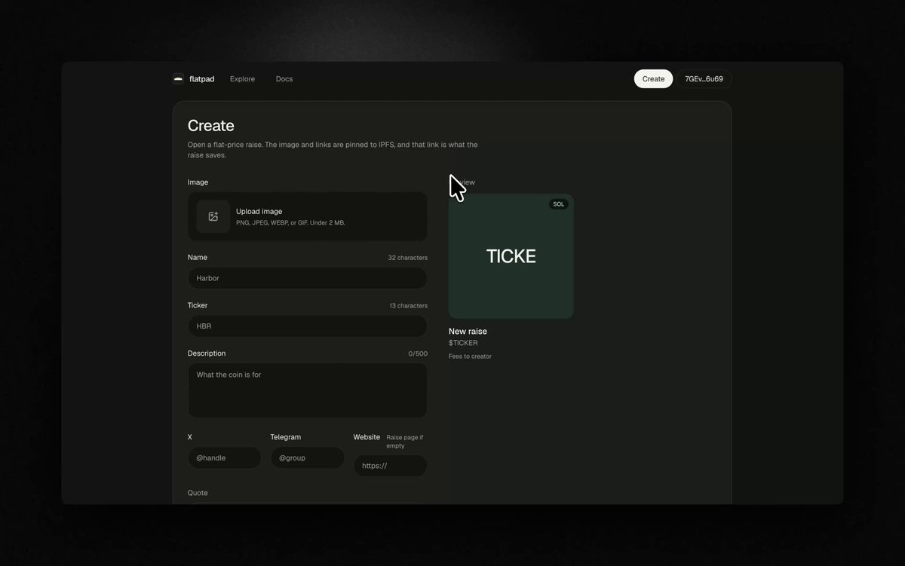
Task: Click the Fees to creator text
Action: 470,356
